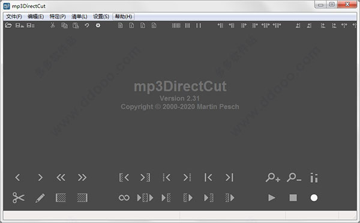360x223 pixels.
Task: Jump to file end with solid-bar right arrow
Action: [x=229, y=177]
